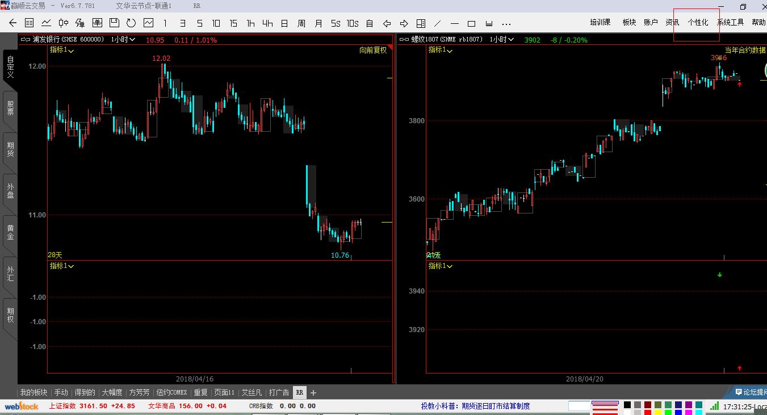
Task: Open the 个性化 menu
Action: click(x=698, y=23)
